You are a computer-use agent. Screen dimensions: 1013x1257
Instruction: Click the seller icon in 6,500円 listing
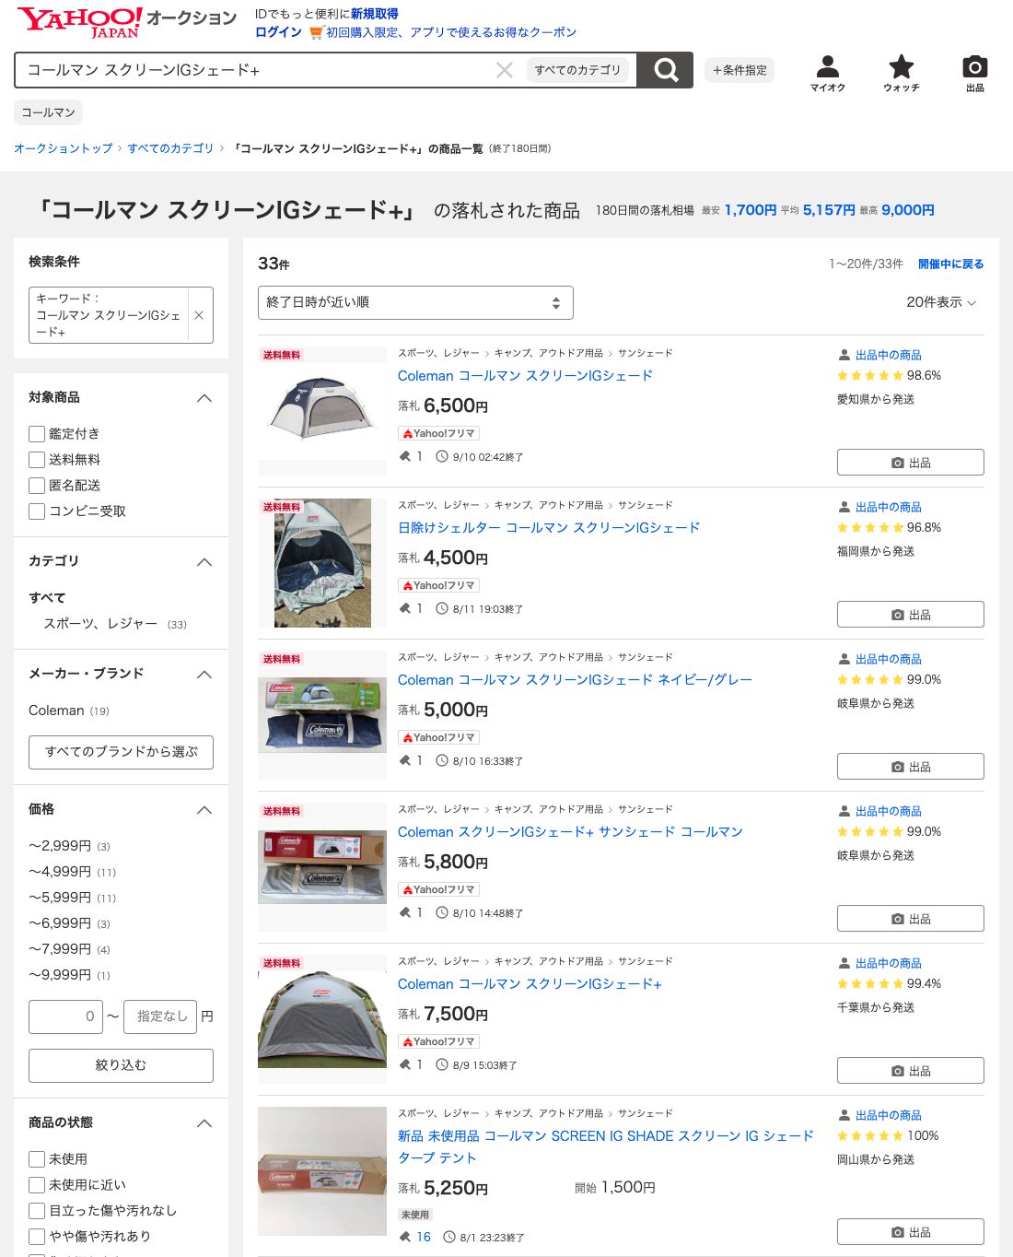tap(844, 355)
